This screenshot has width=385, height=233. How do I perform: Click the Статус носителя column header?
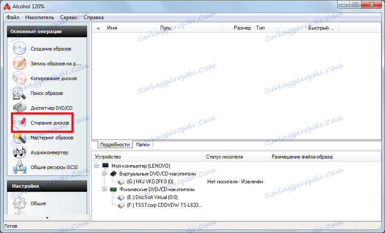236,157
